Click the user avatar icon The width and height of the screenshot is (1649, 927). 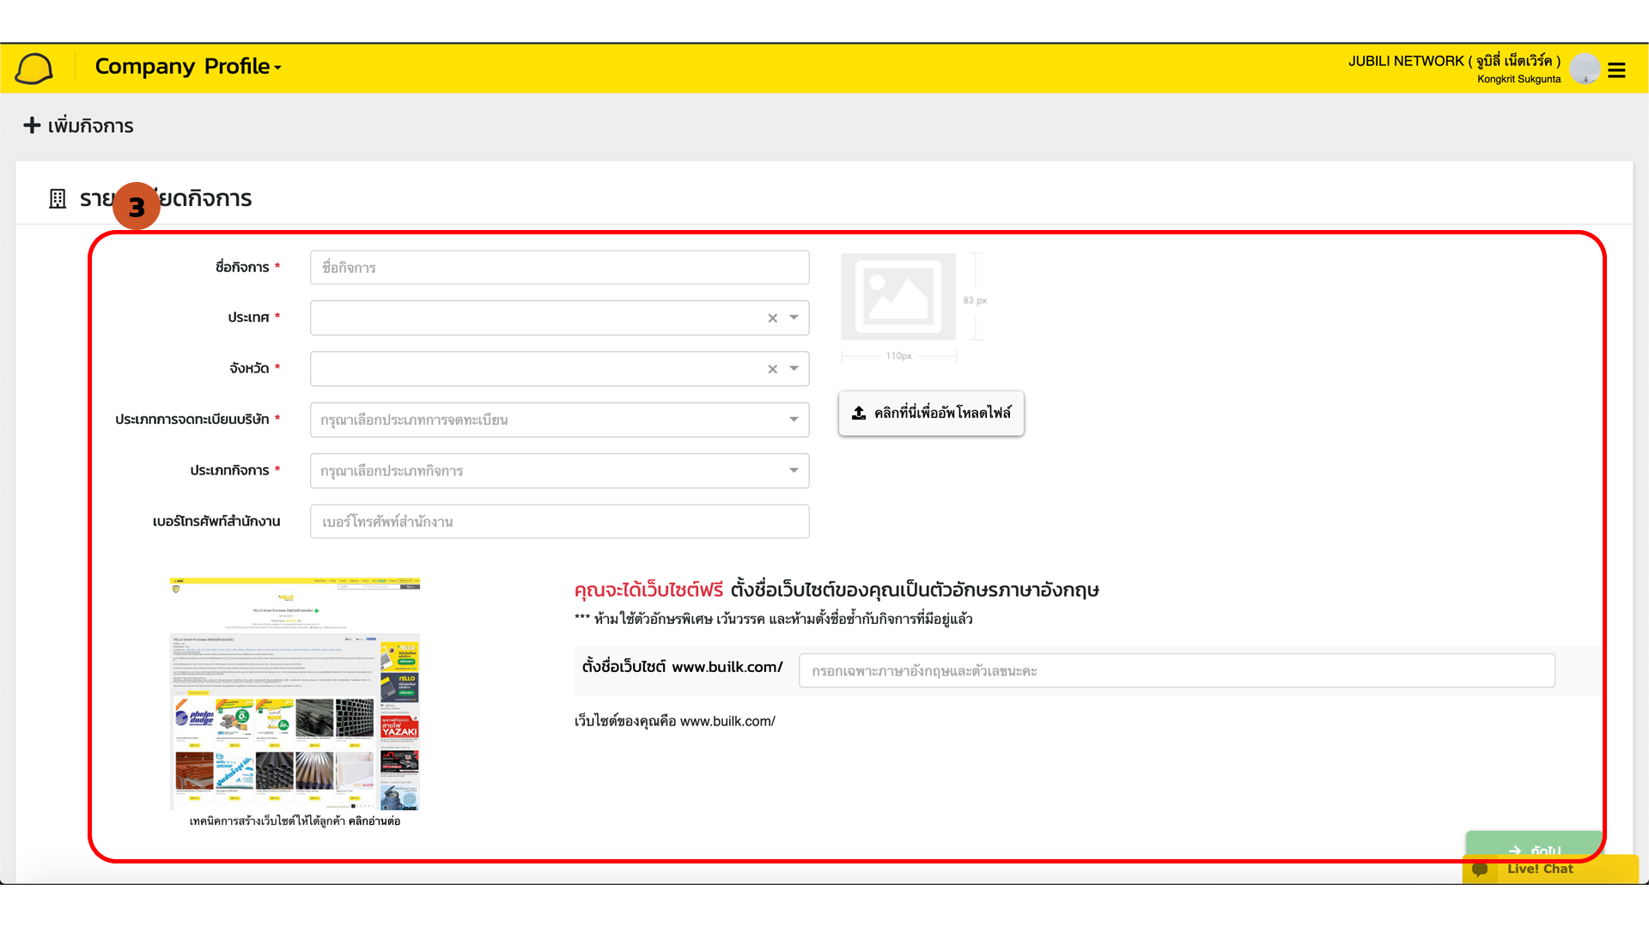click(x=1584, y=69)
